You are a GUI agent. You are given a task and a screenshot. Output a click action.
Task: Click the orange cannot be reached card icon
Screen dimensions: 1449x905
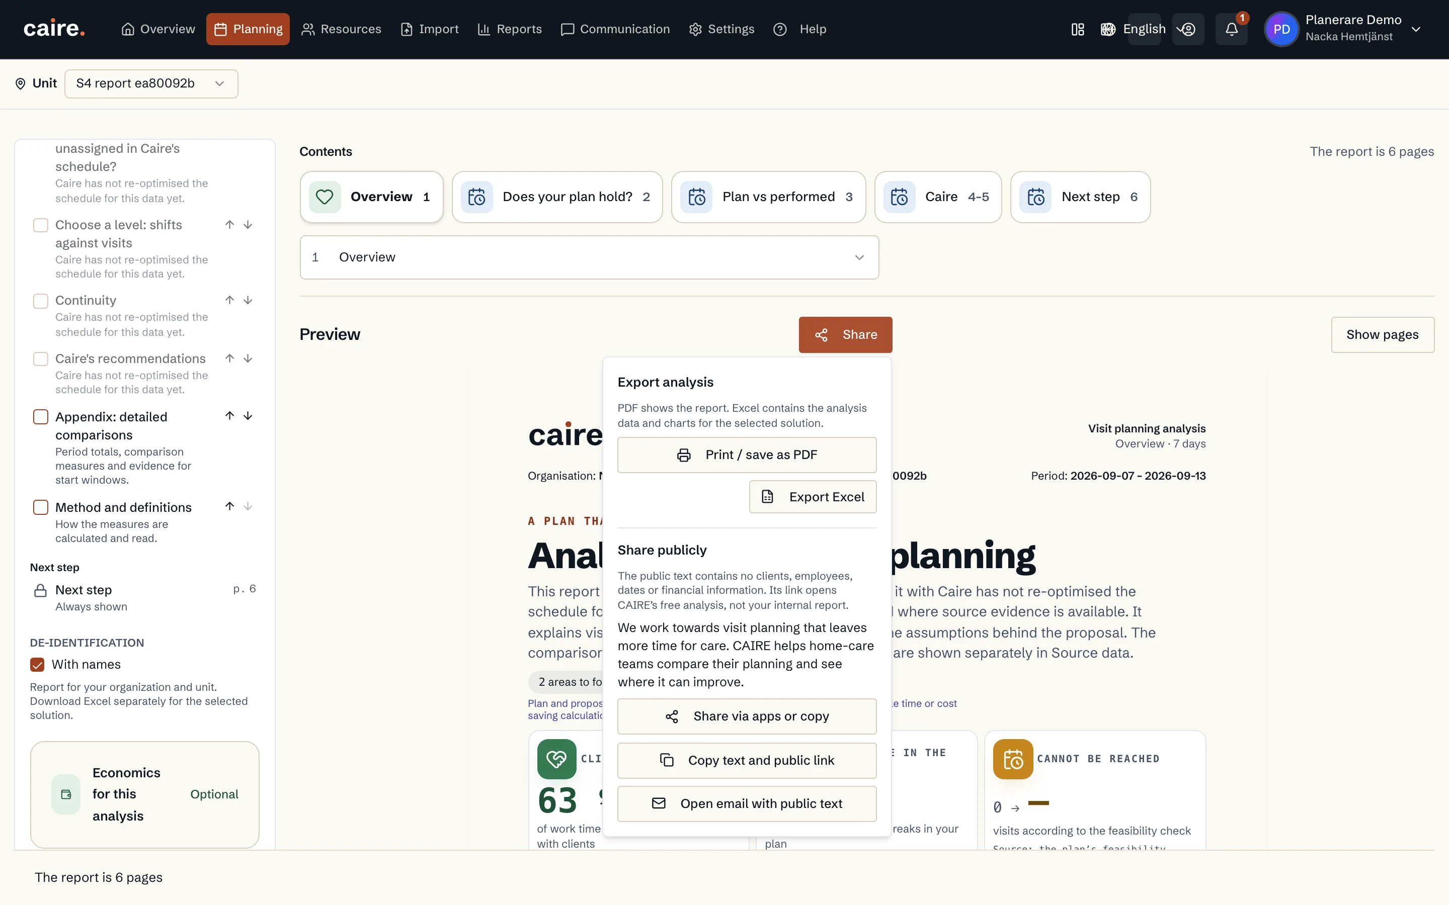(x=1012, y=759)
